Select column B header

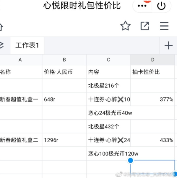point(64,60)
